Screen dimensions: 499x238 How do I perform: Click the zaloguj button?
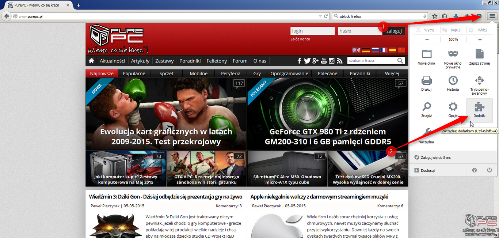pos(394,31)
